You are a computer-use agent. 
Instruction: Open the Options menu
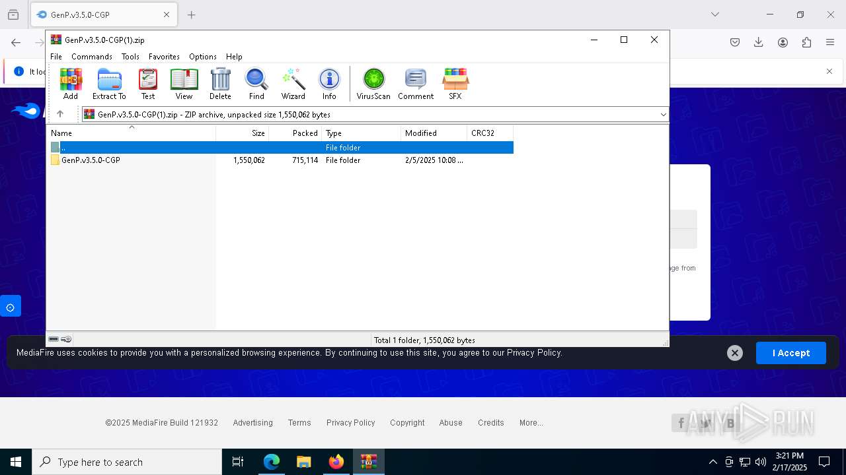tap(203, 57)
